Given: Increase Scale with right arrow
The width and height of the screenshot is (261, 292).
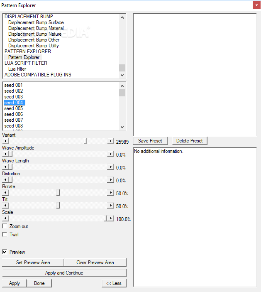Looking at the screenshot, I should click(x=110, y=218).
